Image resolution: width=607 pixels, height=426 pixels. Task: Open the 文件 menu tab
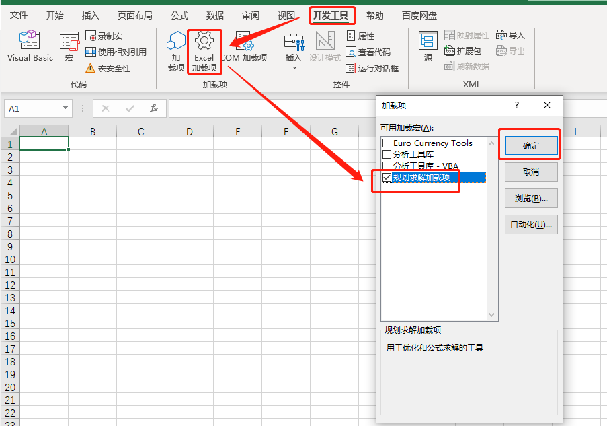[19, 15]
